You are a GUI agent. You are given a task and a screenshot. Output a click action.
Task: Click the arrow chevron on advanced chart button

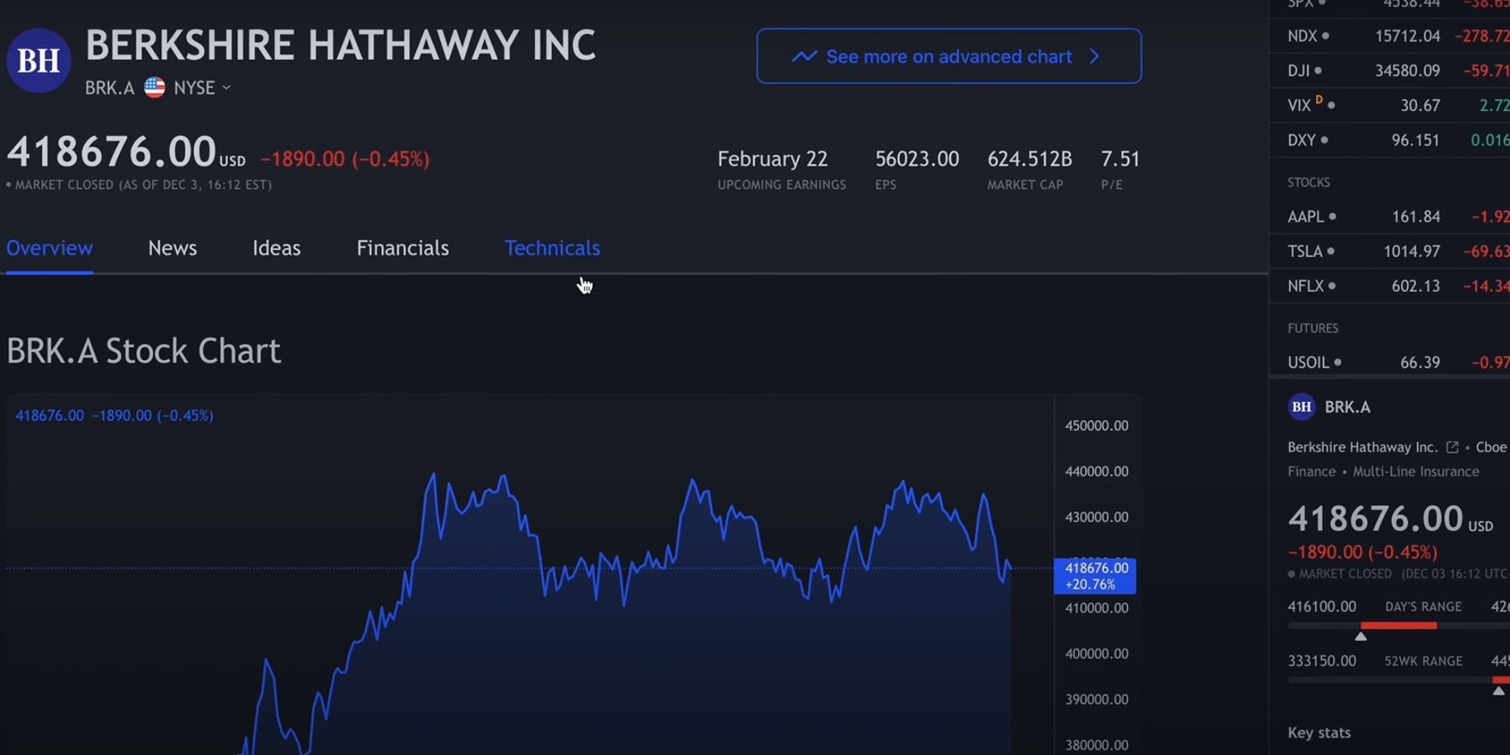coord(1095,57)
